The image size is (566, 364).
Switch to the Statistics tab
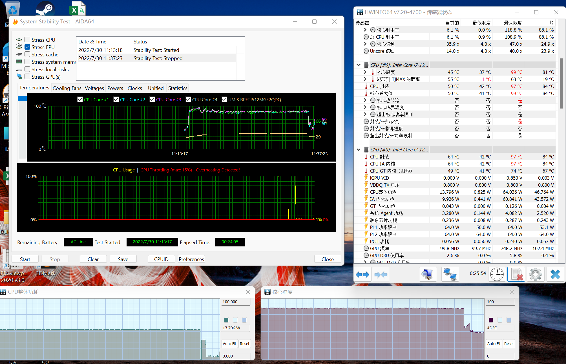pos(178,88)
